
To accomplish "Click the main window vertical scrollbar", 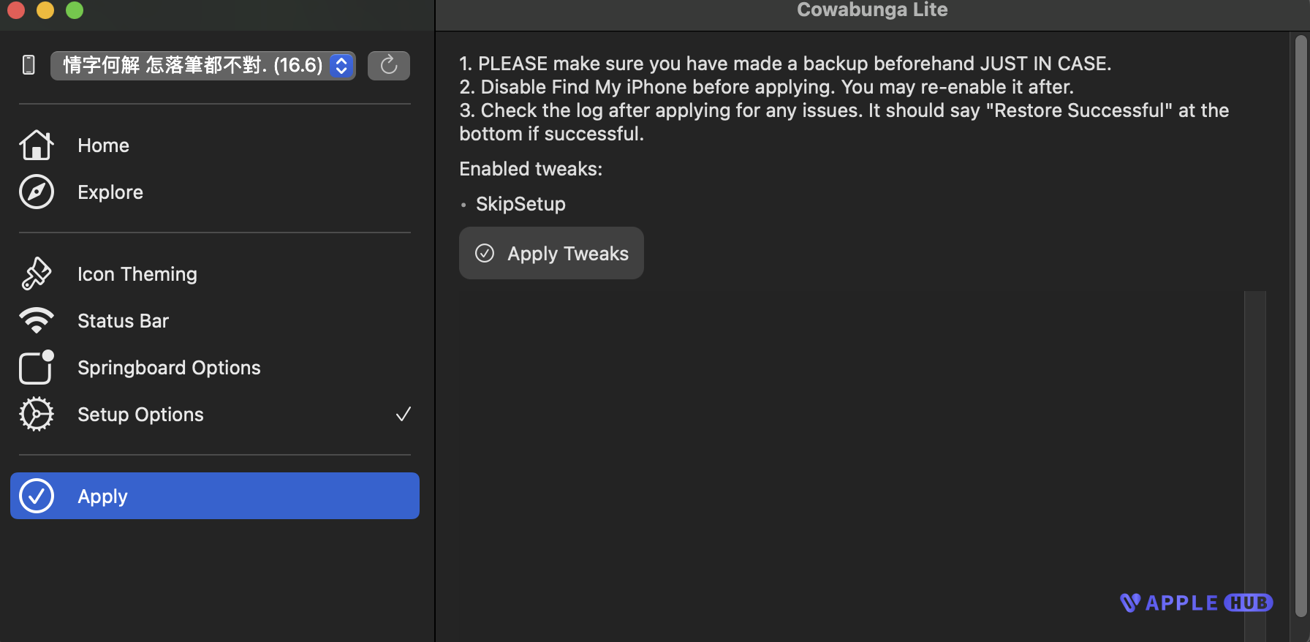I will (1300, 322).
